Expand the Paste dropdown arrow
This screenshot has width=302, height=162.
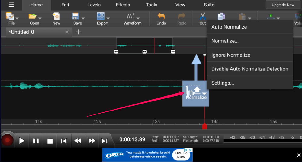coord(250,18)
